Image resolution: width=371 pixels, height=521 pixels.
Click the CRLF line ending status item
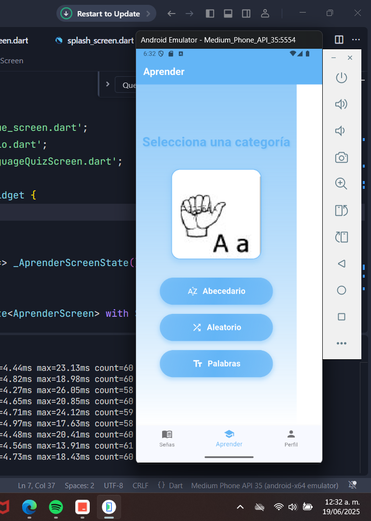pos(140,485)
